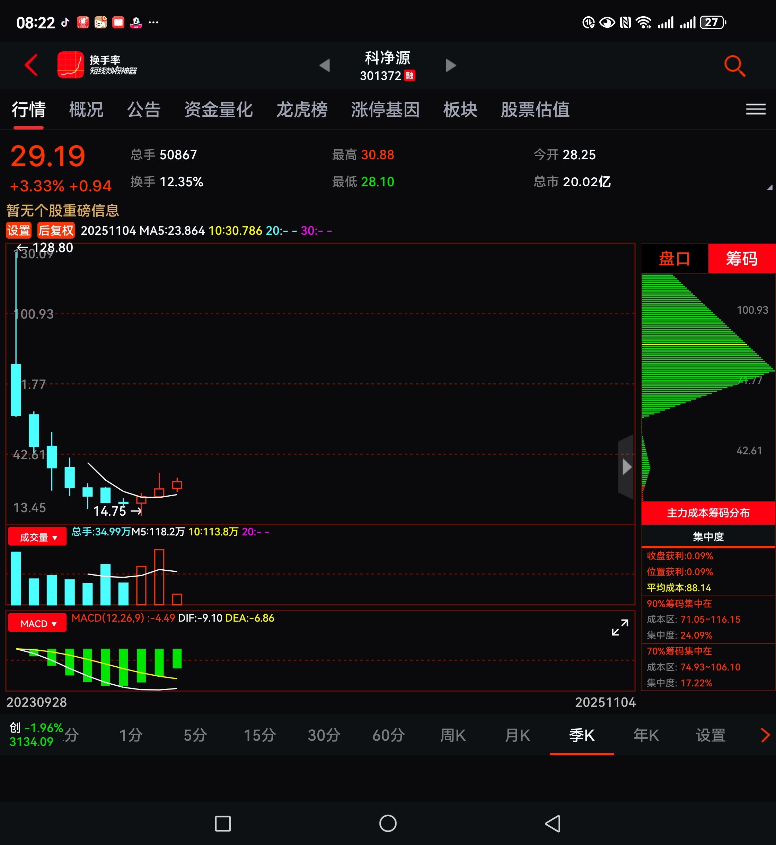Collapse side panel with chart-edge arrow

coord(626,467)
